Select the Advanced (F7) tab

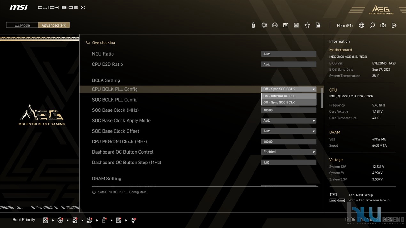[54, 25]
